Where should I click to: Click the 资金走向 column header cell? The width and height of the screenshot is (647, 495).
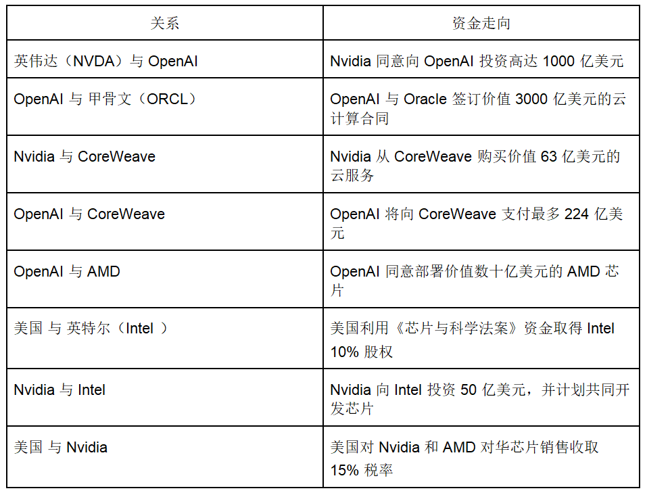click(481, 24)
